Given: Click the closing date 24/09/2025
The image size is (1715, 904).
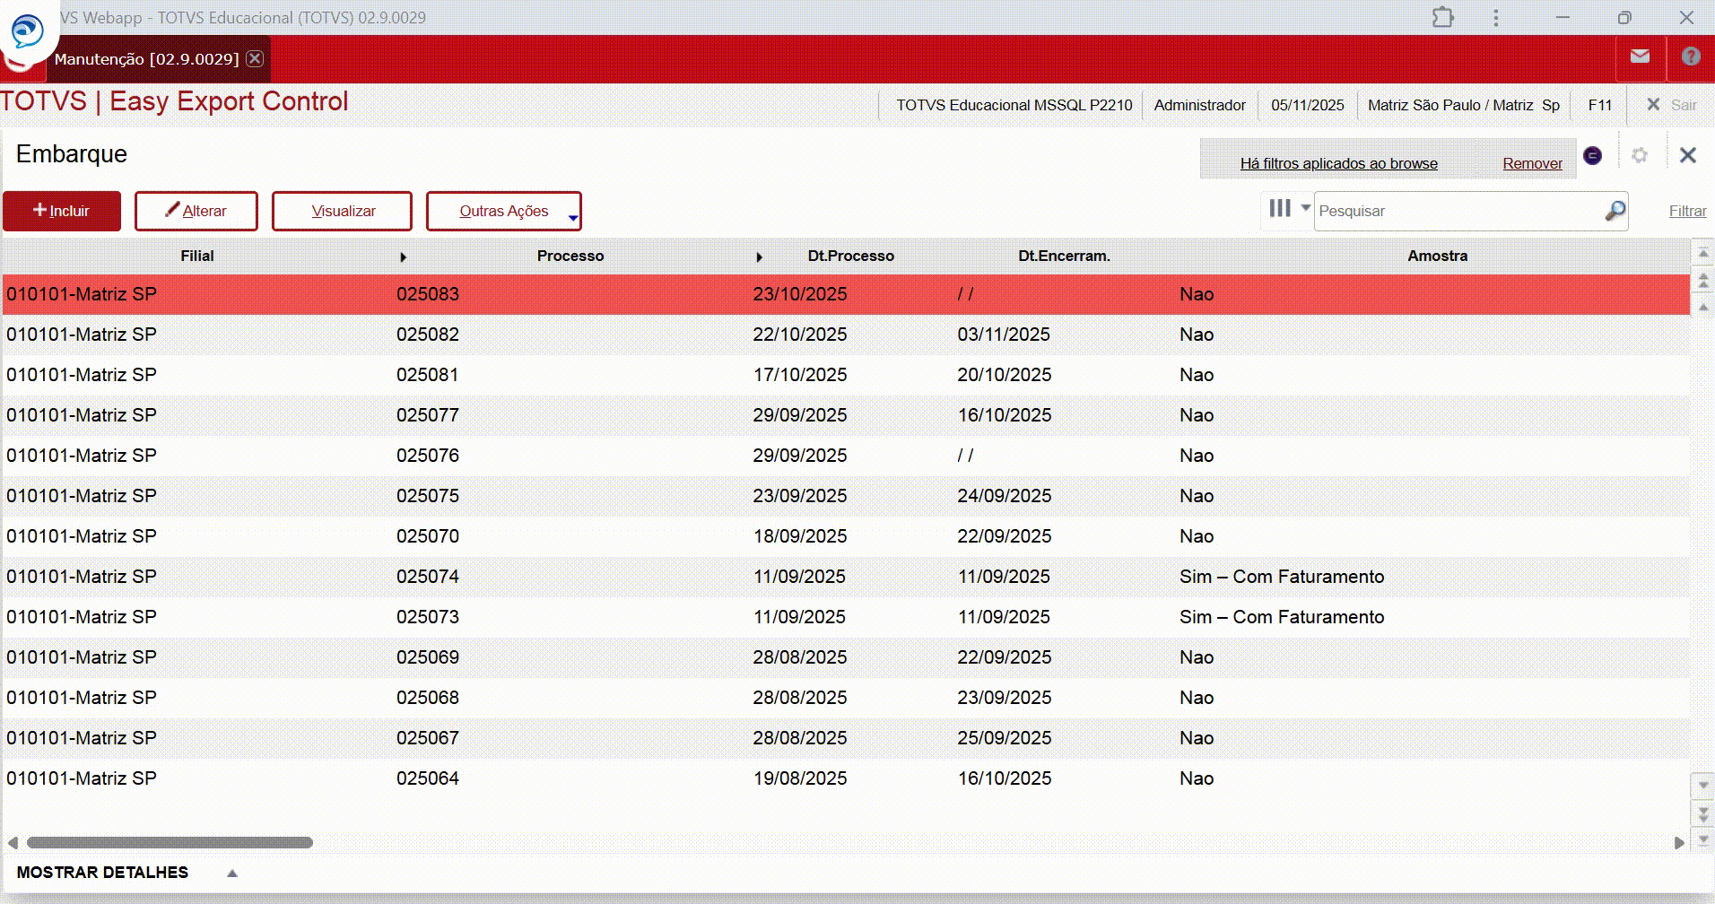Looking at the screenshot, I should pos(1004,496).
